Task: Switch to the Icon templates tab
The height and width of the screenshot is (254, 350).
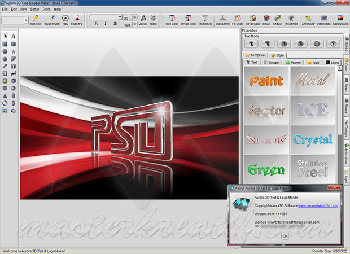Action: pyautogui.click(x=313, y=63)
